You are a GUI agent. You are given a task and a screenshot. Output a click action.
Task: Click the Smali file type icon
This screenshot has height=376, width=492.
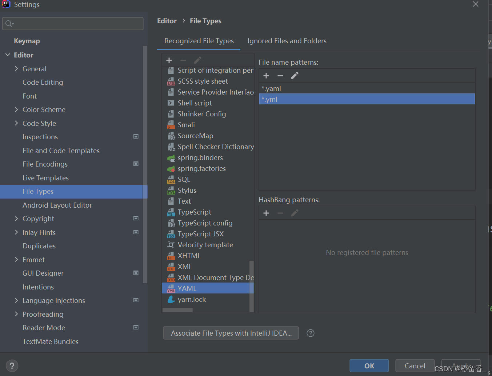[x=171, y=125]
